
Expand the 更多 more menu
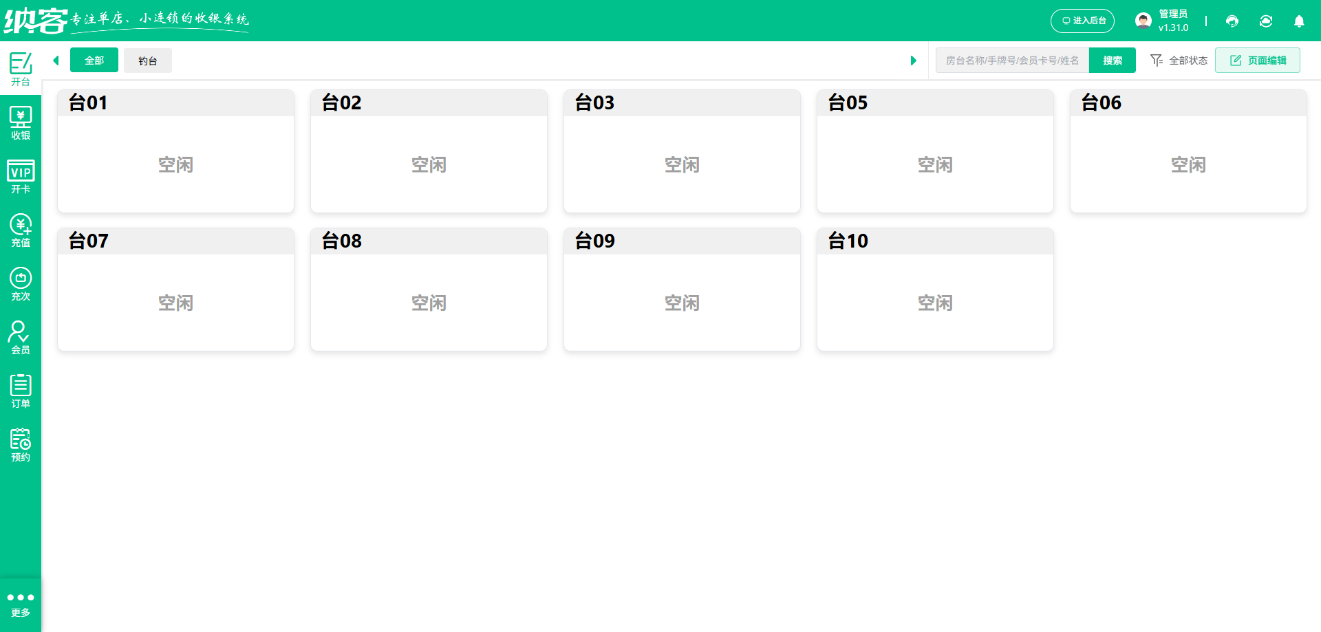pos(21,604)
